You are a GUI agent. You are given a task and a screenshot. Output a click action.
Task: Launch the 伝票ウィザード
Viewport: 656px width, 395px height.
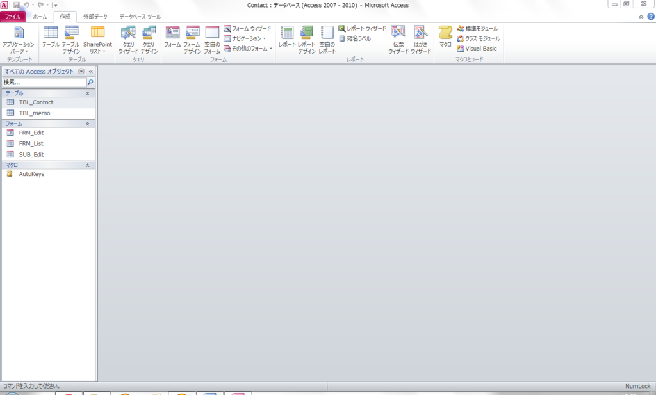pos(398,40)
